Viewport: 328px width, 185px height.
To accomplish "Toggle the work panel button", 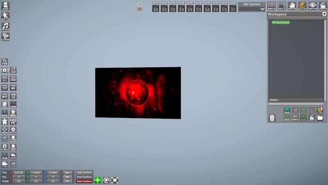I will click(282, 6).
